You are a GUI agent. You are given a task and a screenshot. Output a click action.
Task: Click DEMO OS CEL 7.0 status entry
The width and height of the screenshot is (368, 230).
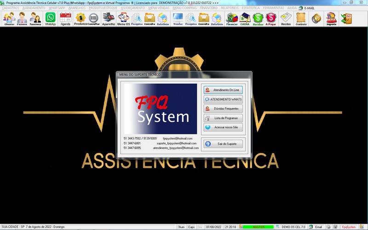point(293,227)
